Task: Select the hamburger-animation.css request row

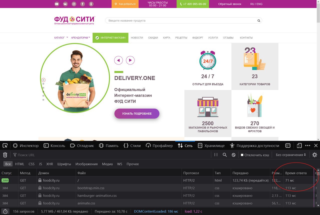Action: [x=158, y=195]
